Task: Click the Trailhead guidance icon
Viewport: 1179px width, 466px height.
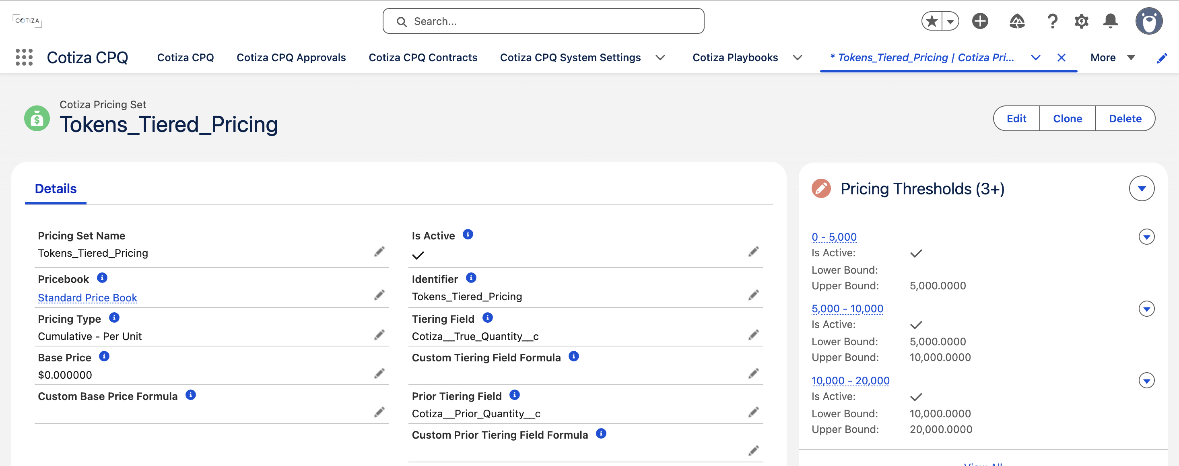Action: [1016, 21]
